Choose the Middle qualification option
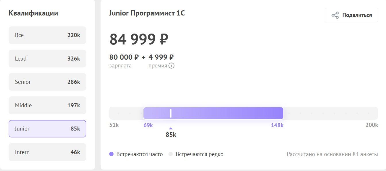 point(47,105)
